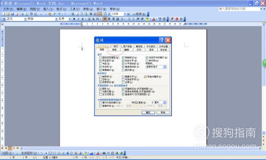Image resolution: width=266 pixels, height=160 pixels.
Task: Check the 书签 checkbox
Action: point(100,64)
